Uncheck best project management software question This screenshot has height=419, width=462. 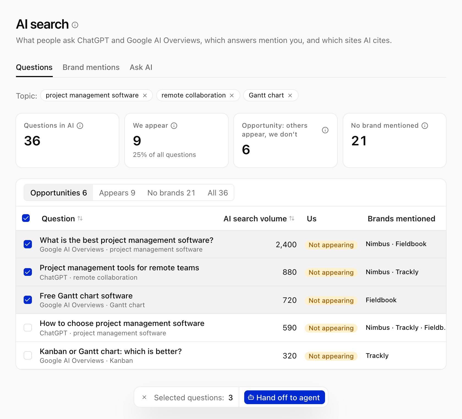click(x=28, y=244)
